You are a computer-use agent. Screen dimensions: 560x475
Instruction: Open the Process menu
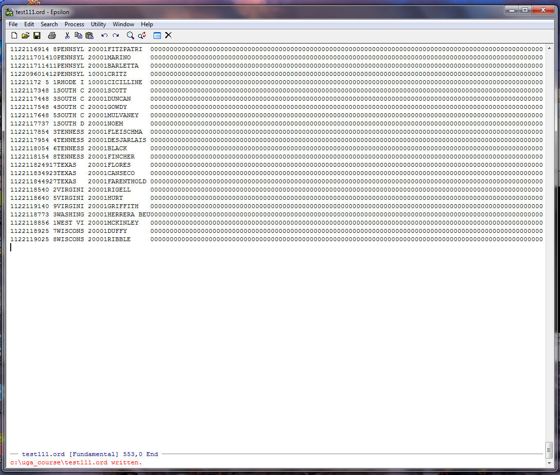[74, 24]
